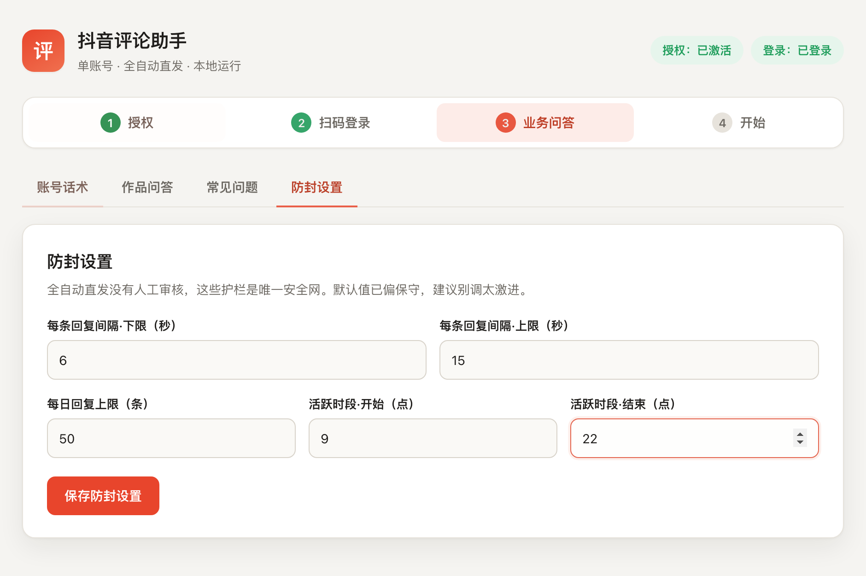Increase 活跃时段·结束 with the up arrow
This screenshot has height=576, width=866.
pyautogui.click(x=800, y=434)
